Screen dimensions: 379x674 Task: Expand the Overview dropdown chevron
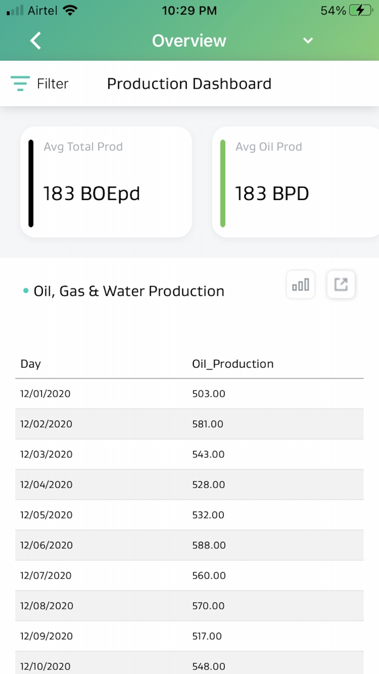click(308, 41)
